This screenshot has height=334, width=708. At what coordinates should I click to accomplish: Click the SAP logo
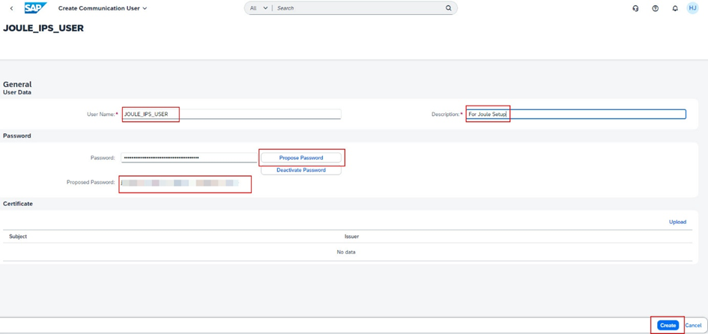click(35, 8)
